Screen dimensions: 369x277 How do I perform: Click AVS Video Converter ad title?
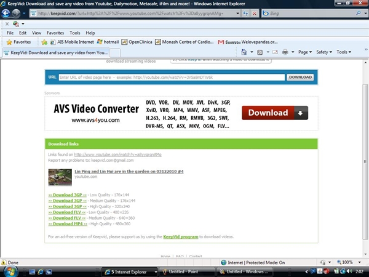(x=96, y=109)
